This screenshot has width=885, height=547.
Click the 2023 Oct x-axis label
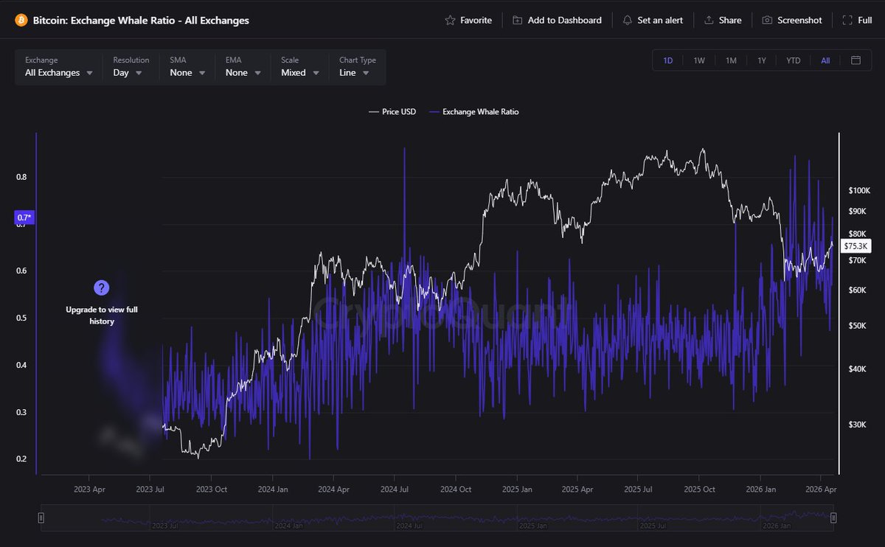pyautogui.click(x=212, y=489)
